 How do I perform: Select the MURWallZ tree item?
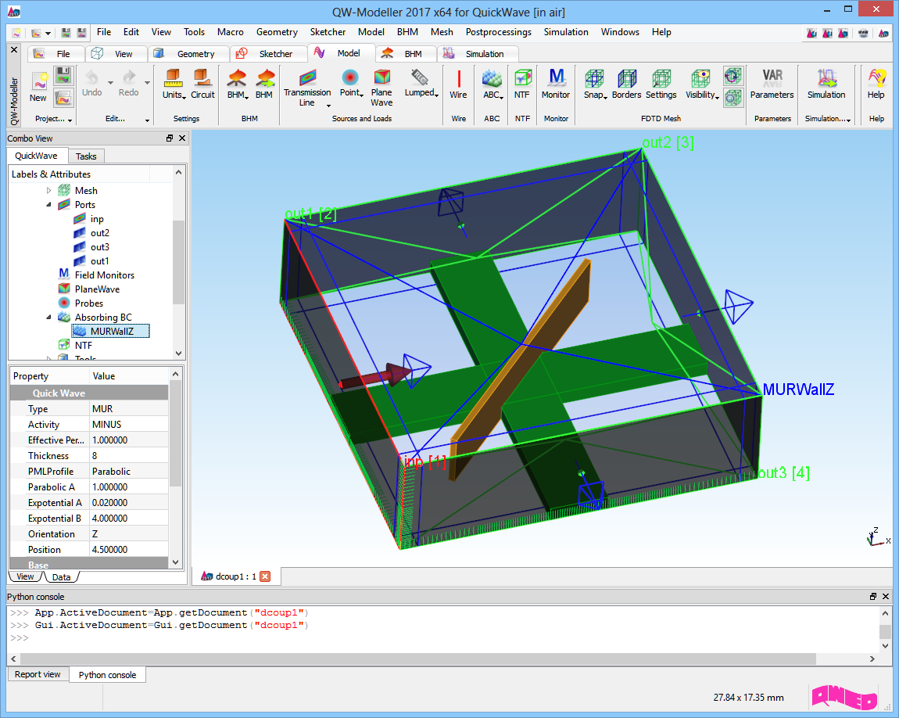[x=111, y=331]
